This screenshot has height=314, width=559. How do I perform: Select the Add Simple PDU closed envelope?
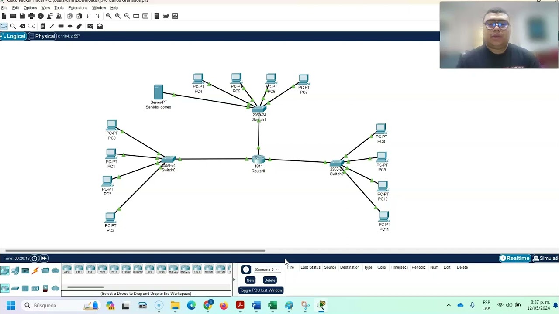(90, 27)
